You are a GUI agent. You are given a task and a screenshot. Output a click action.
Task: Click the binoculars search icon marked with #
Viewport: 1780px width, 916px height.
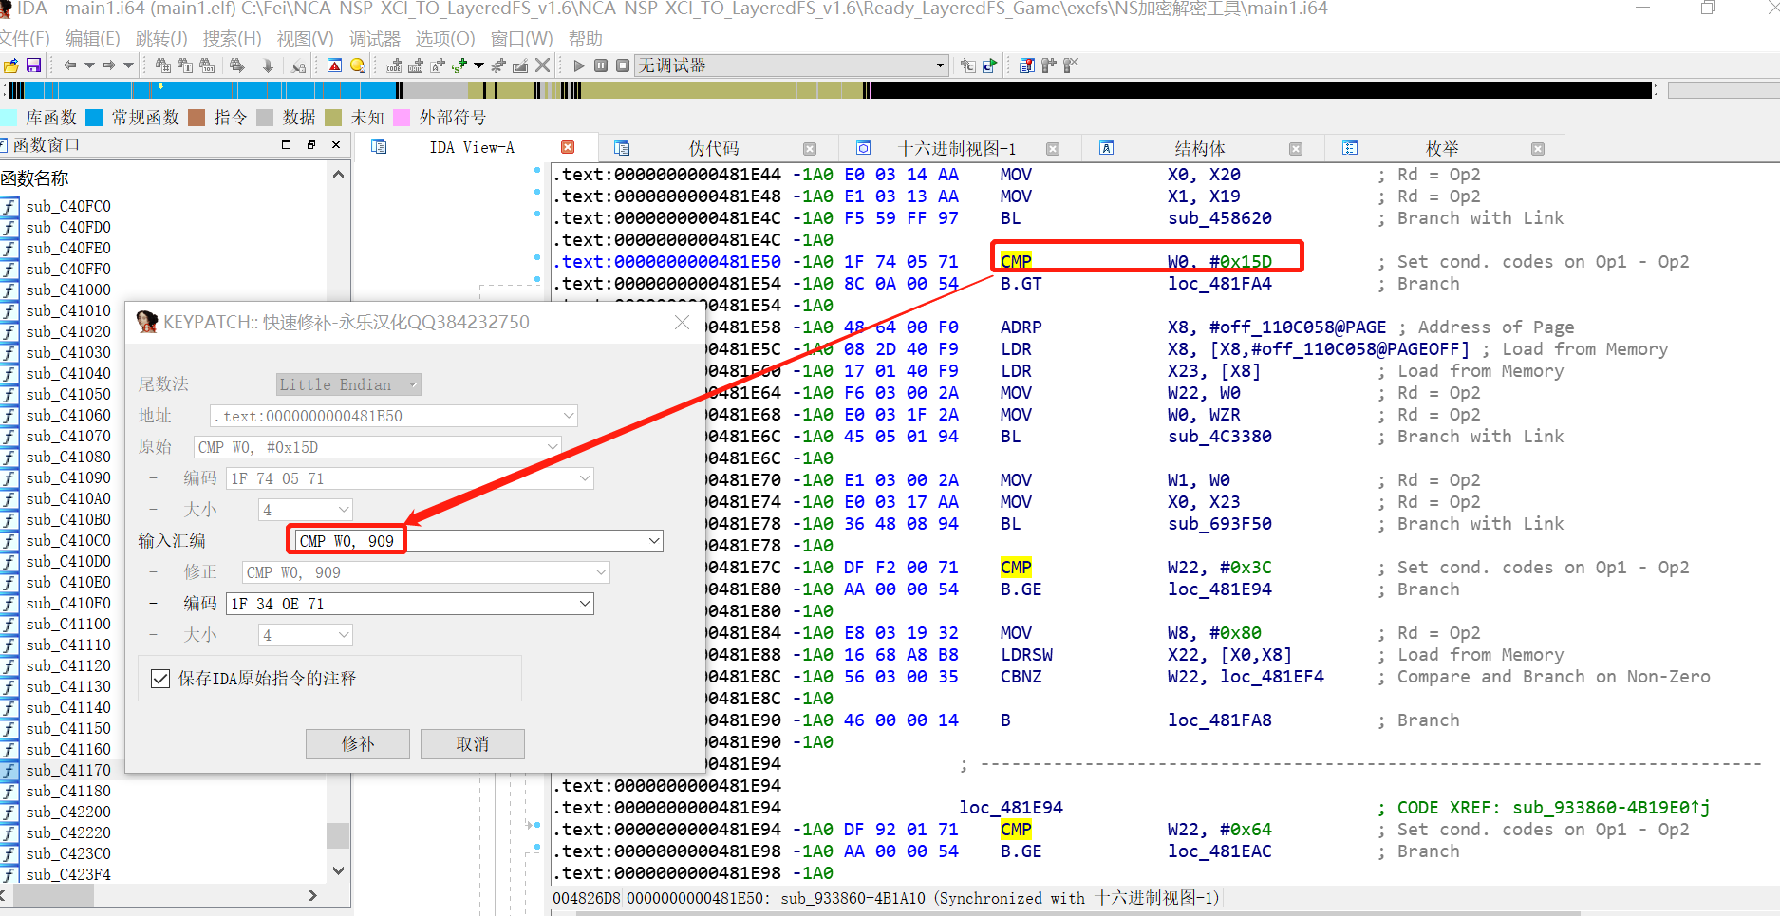163,65
